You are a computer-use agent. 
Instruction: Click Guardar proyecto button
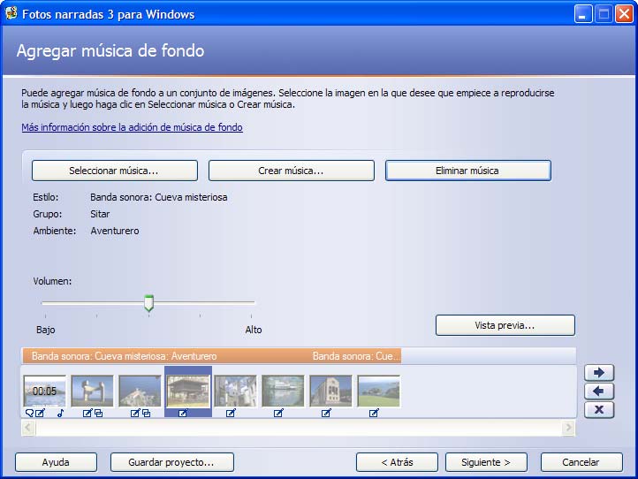point(172,462)
